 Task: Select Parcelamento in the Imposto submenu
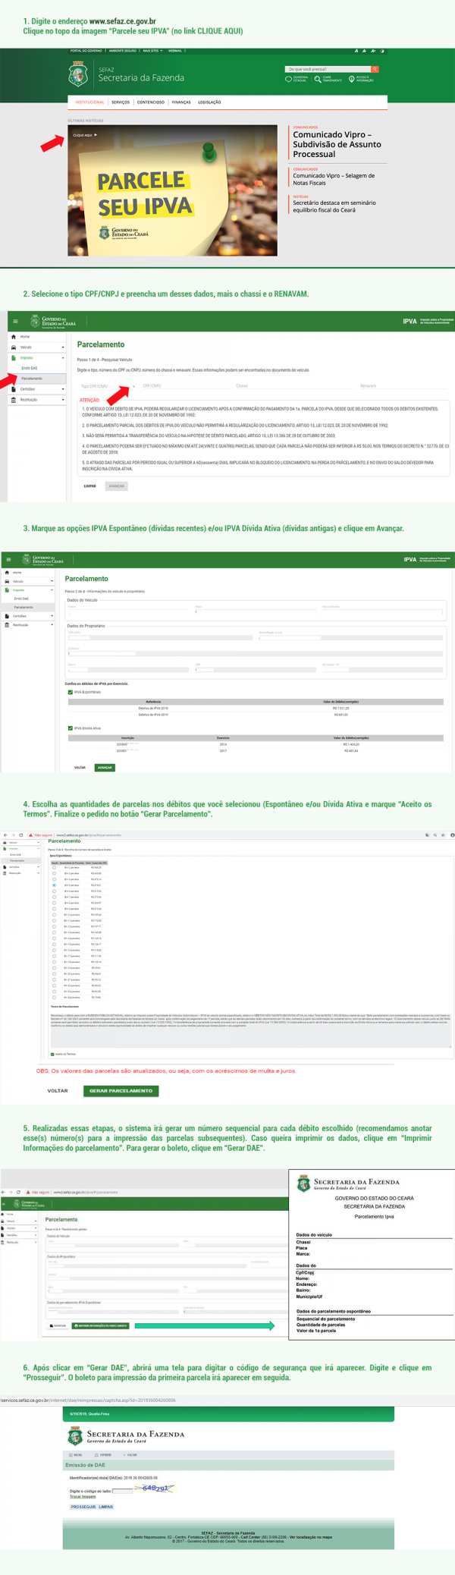pos(32,379)
